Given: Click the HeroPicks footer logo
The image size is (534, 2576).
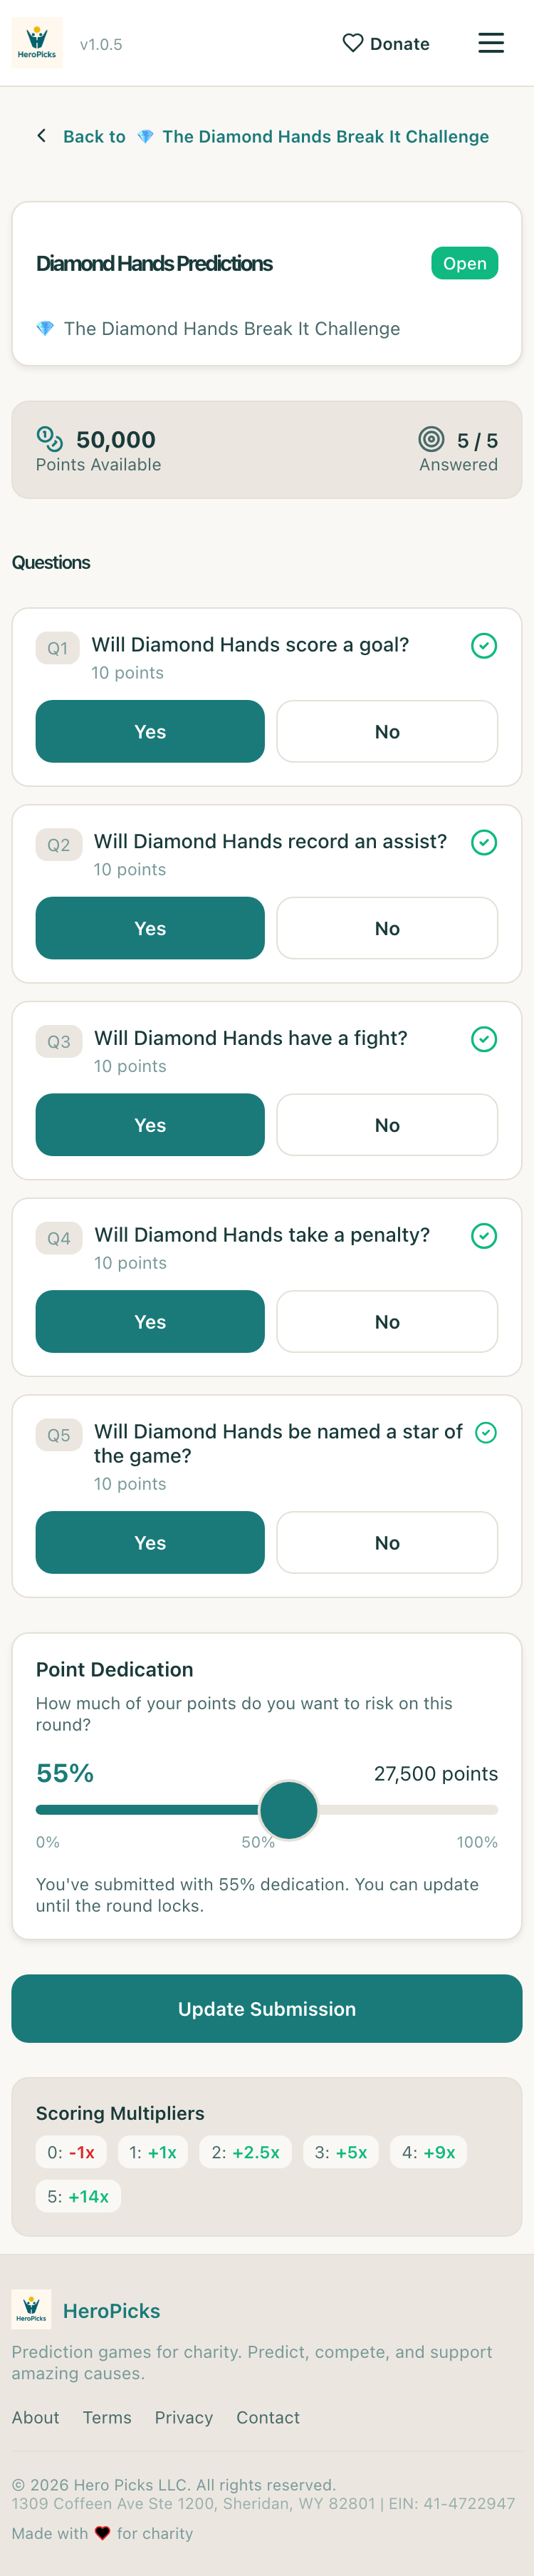Looking at the screenshot, I should tap(31, 2310).
